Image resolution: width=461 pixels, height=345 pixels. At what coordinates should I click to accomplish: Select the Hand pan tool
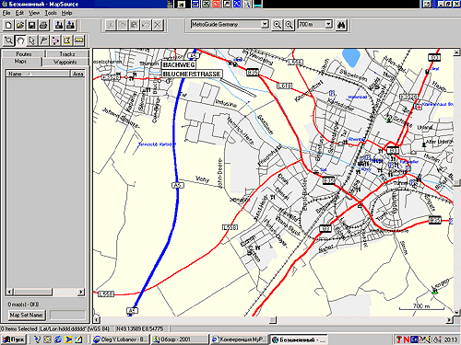pyautogui.click(x=20, y=40)
